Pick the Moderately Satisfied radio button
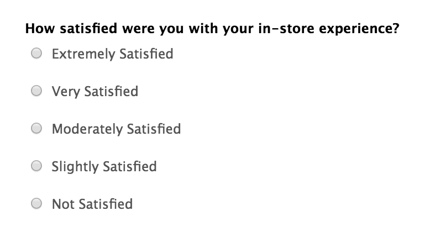 (36, 128)
